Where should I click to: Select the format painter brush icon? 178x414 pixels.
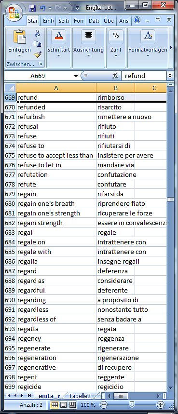(x=38, y=54)
